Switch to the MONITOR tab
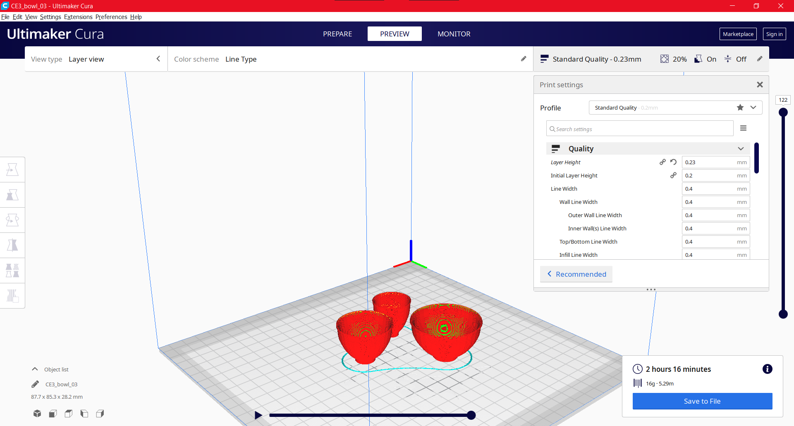This screenshot has width=794, height=426. 454,34
